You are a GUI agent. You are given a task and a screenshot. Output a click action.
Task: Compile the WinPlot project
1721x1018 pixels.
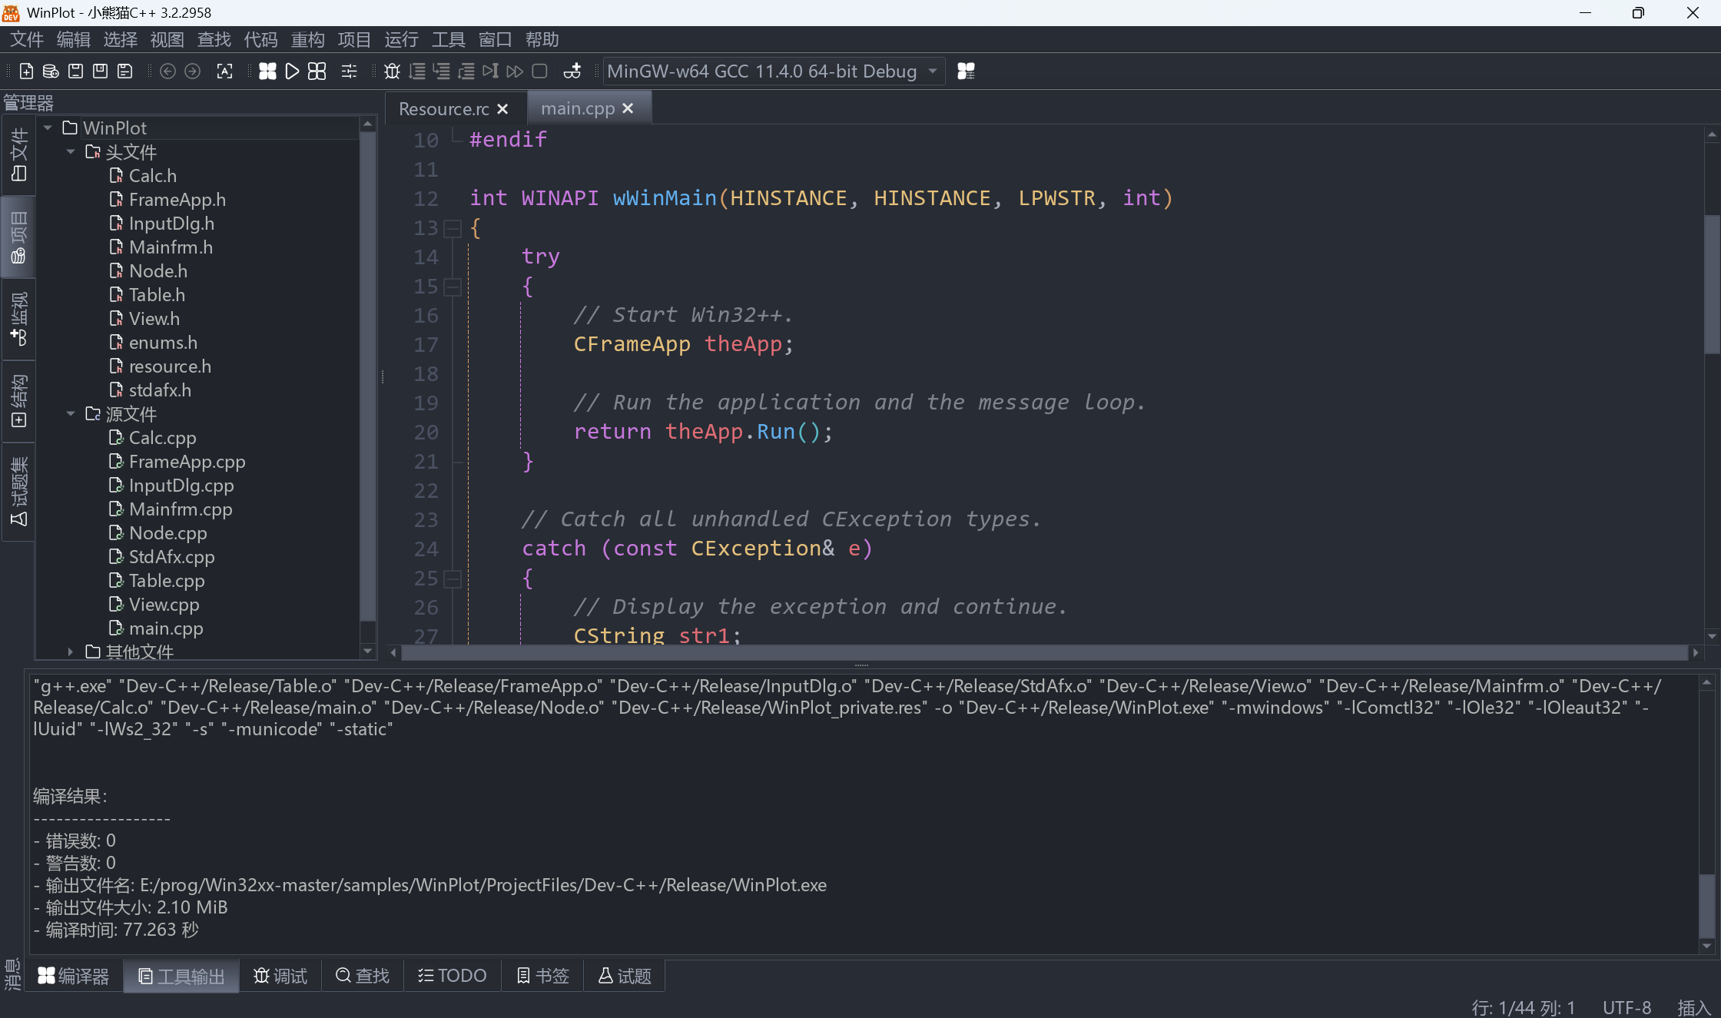267,71
